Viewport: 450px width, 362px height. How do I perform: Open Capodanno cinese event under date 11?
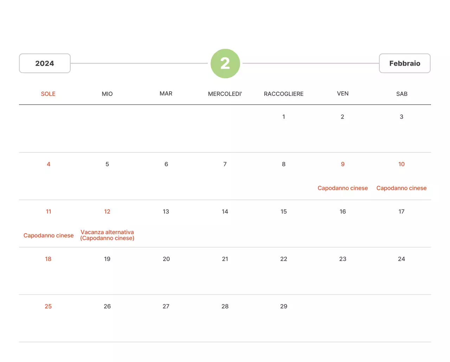point(49,236)
